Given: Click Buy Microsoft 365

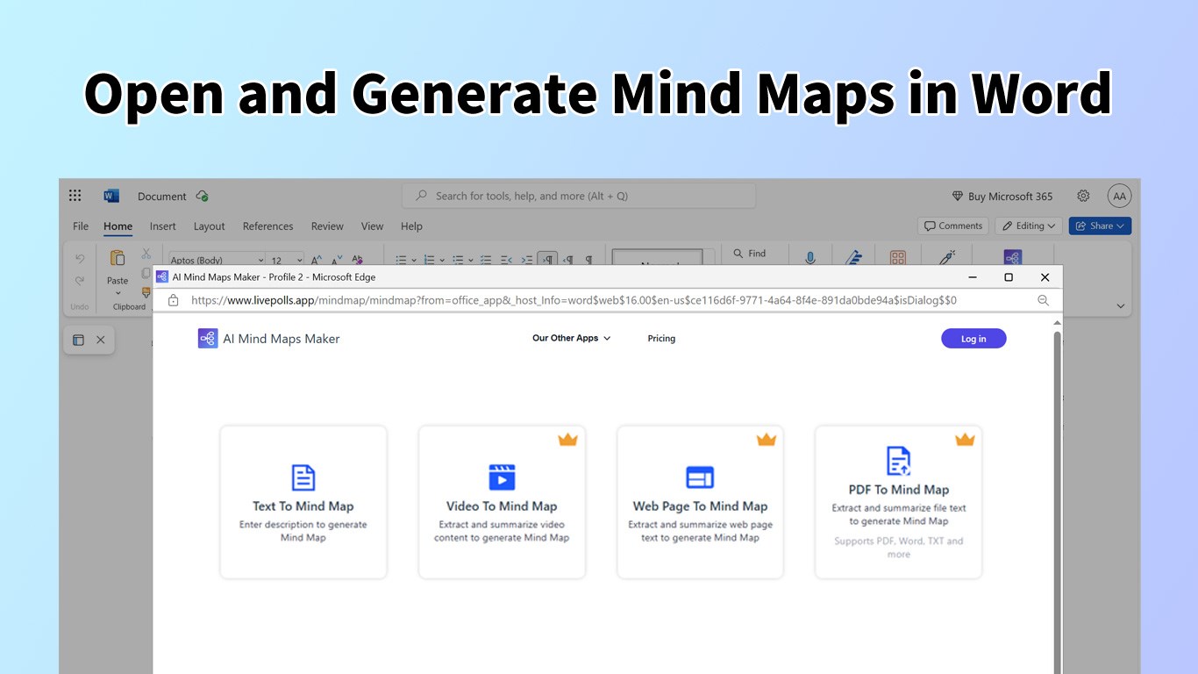Looking at the screenshot, I should 1002,196.
